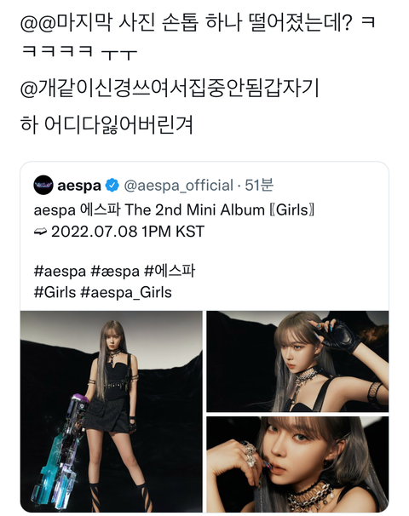Open the #에스파 hashtag
Viewport: 409px width, 516px height.
click(x=170, y=271)
